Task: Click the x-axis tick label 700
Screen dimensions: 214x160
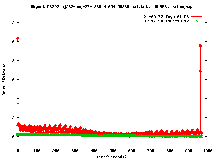Action: click(151, 151)
